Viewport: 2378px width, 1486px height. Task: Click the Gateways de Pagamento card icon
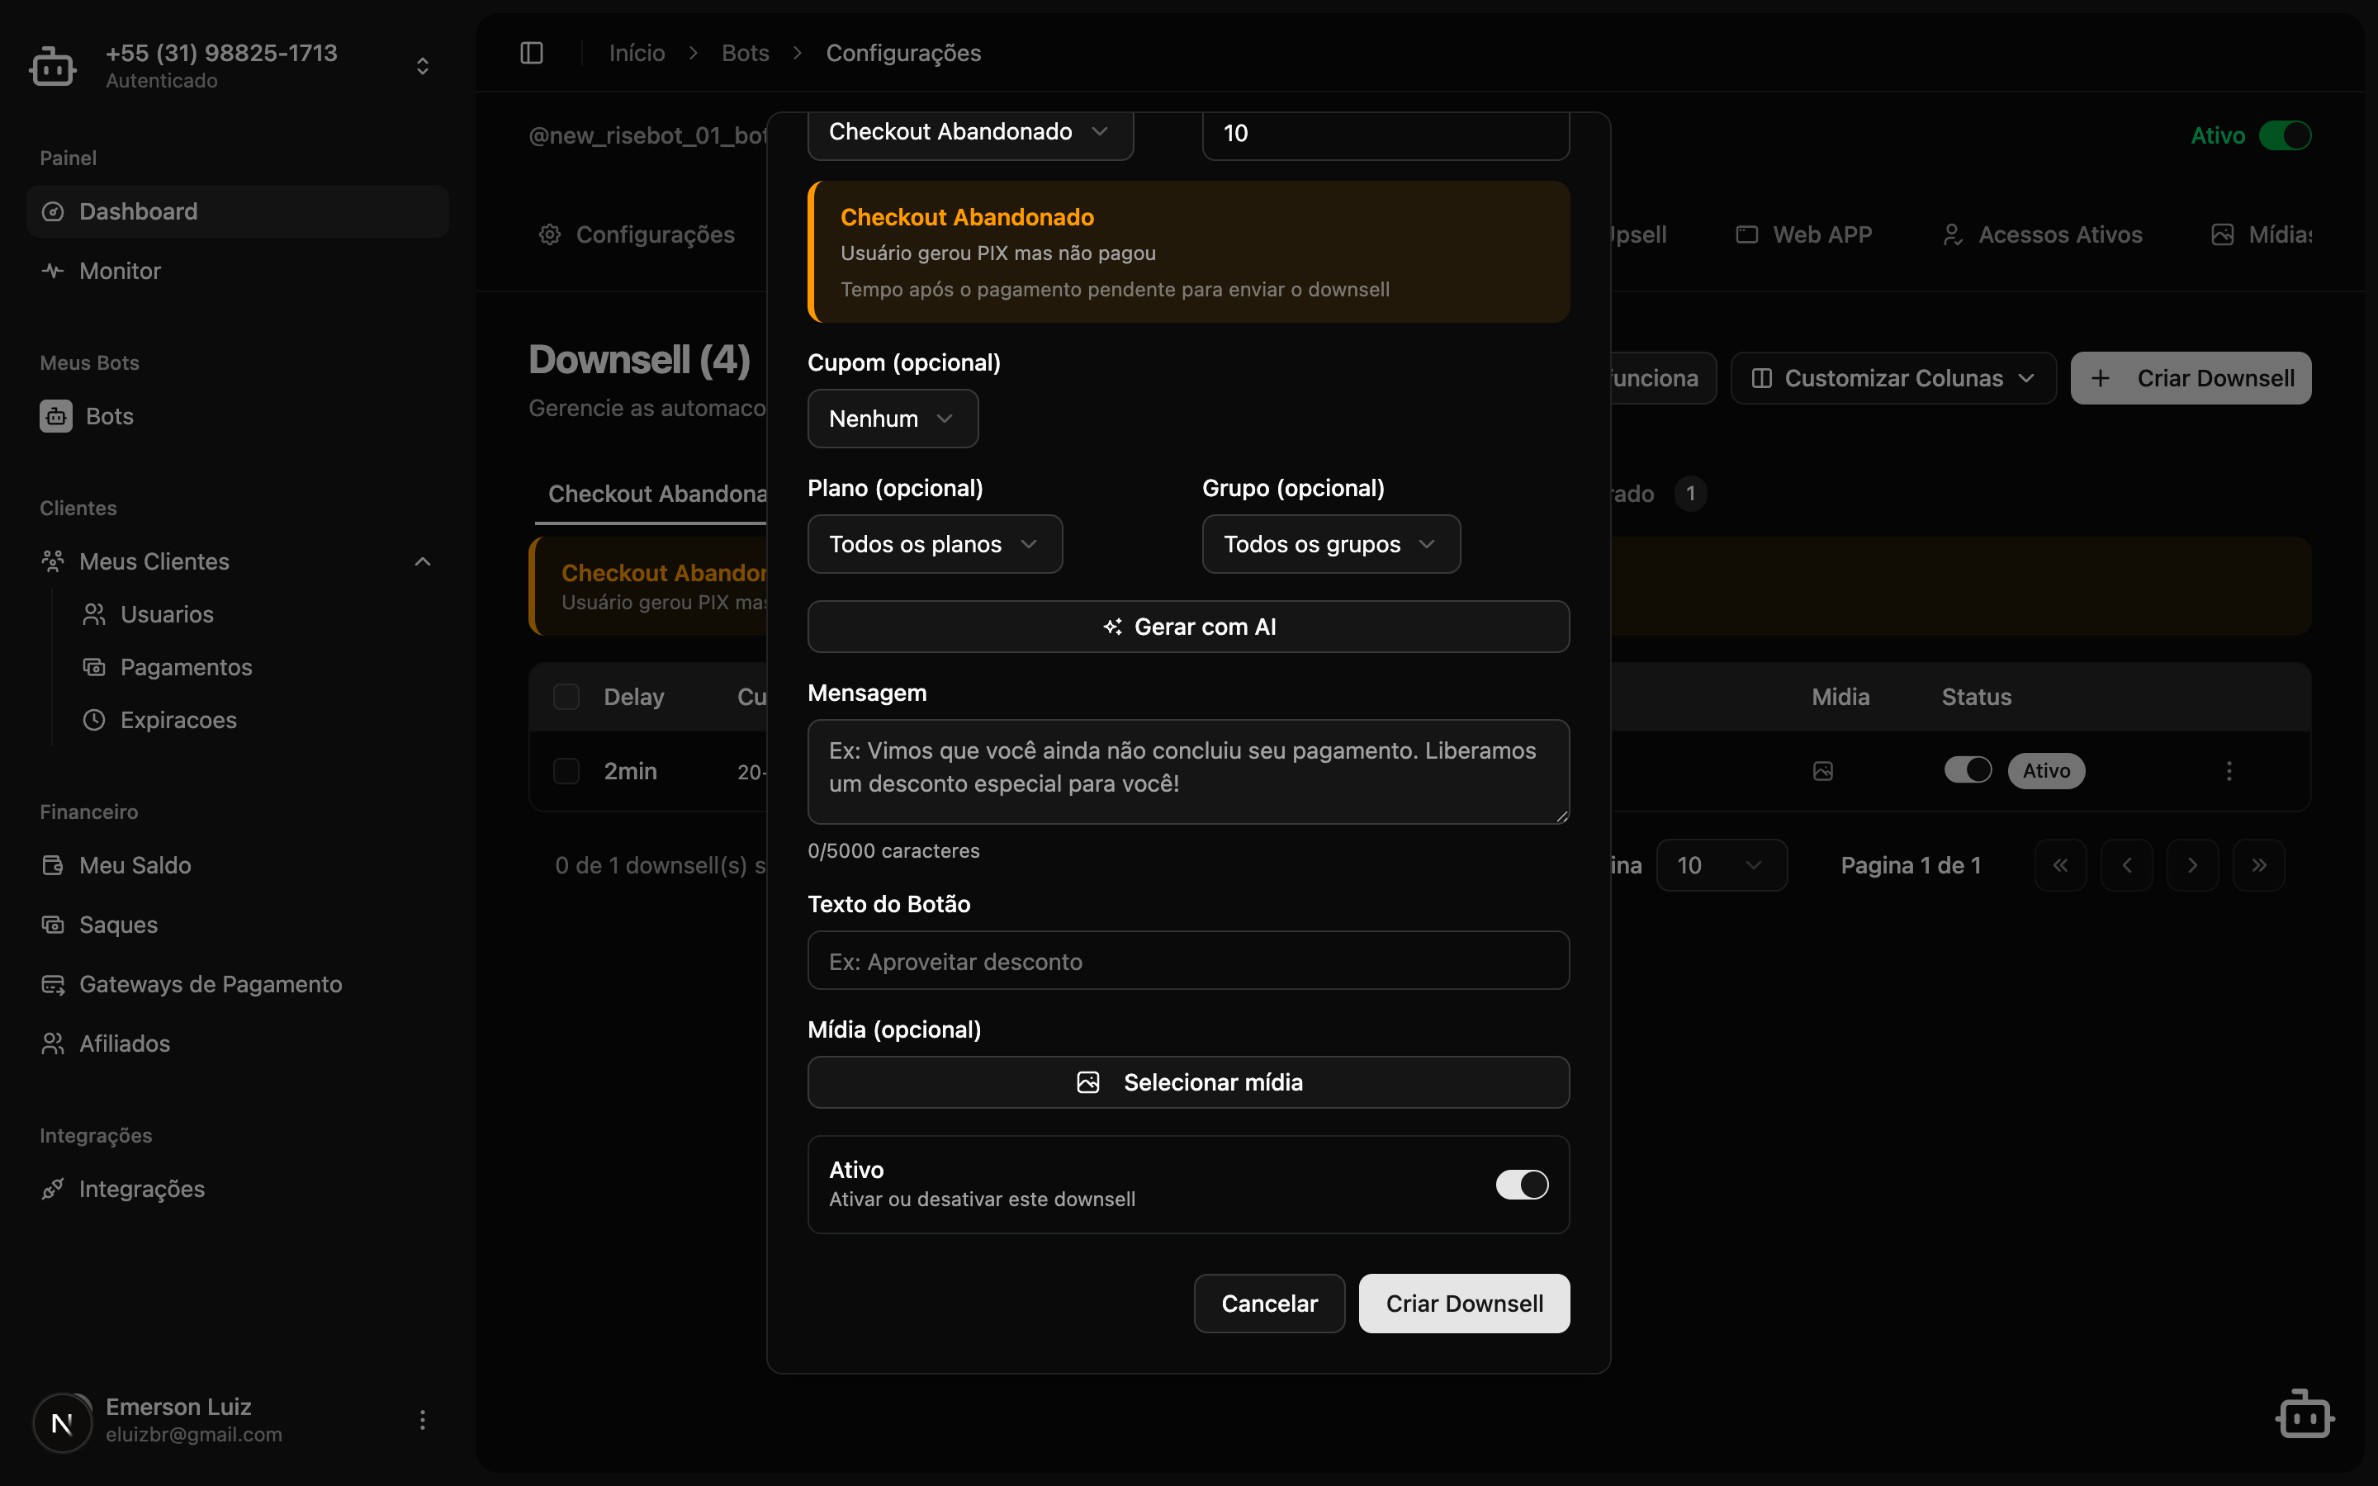(53, 984)
